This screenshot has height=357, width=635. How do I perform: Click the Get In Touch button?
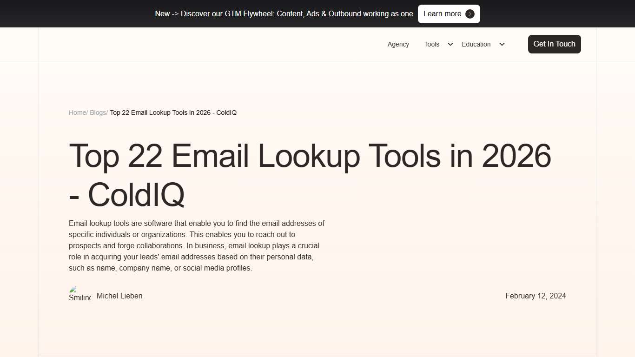pos(554,44)
